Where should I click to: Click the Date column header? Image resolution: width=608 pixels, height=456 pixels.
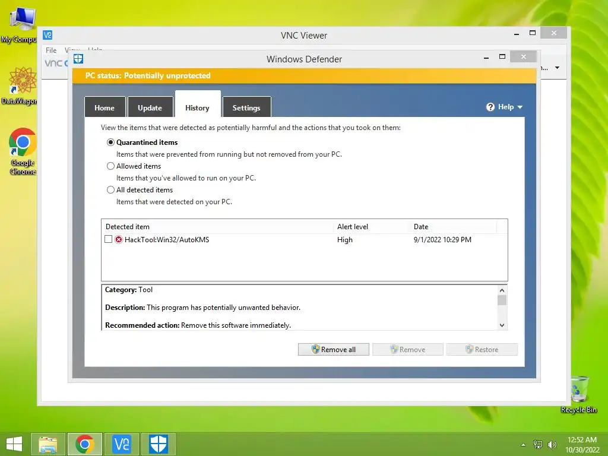click(453, 227)
